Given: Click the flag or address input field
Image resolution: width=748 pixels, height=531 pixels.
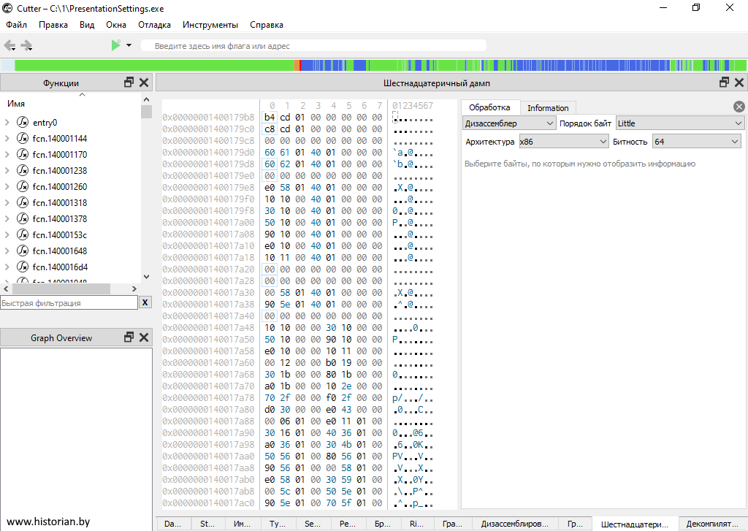Looking at the screenshot, I should pyautogui.click(x=314, y=46).
